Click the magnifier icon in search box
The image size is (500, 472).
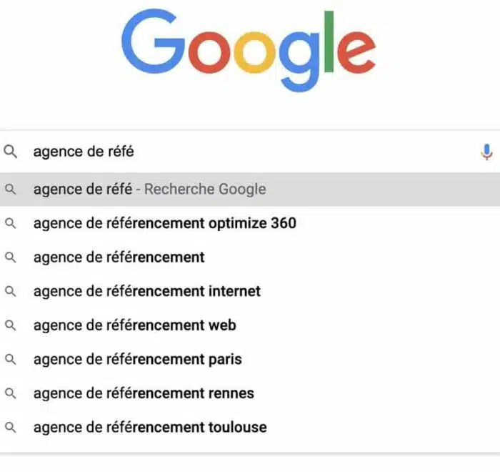[x=10, y=152]
